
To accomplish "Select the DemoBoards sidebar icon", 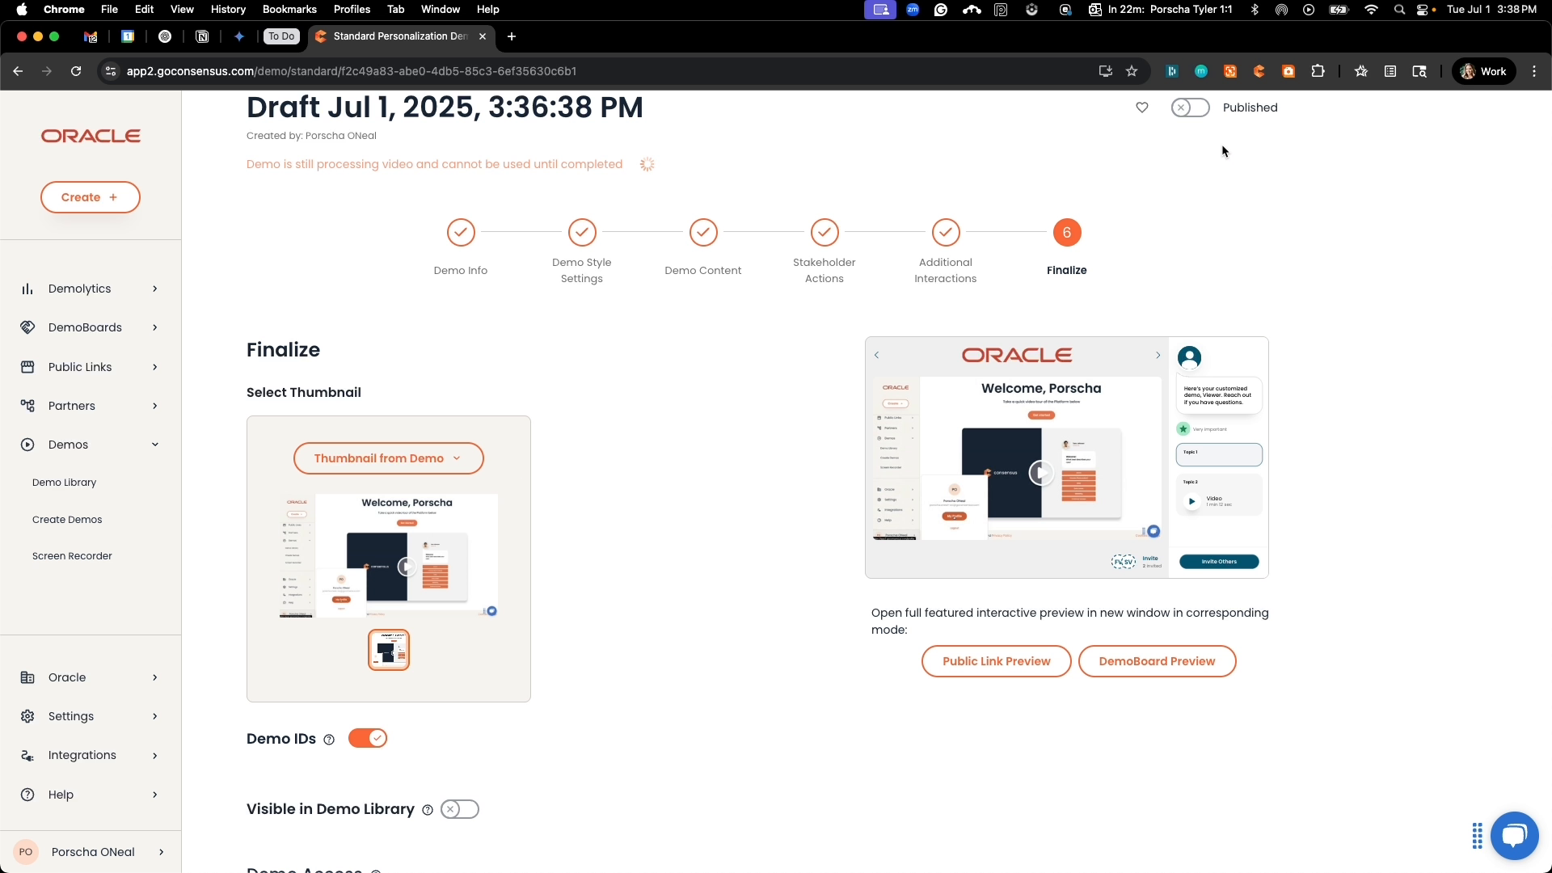I will click(x=27, y=327).
